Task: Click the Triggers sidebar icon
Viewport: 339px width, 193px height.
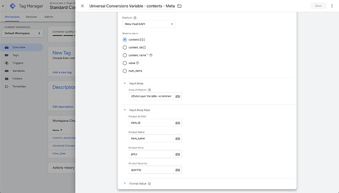Action: 7,63
